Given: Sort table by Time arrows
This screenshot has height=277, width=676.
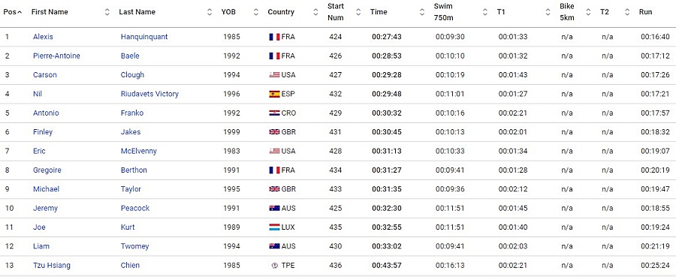Looking at the screenshot, I should pyautogui.click(x=422, y=12).
